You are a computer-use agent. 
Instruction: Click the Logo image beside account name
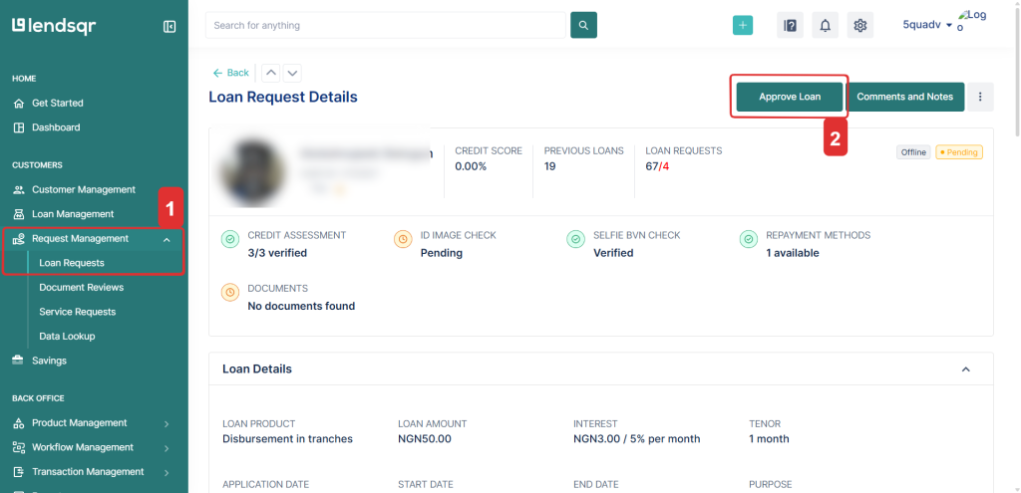973,22
